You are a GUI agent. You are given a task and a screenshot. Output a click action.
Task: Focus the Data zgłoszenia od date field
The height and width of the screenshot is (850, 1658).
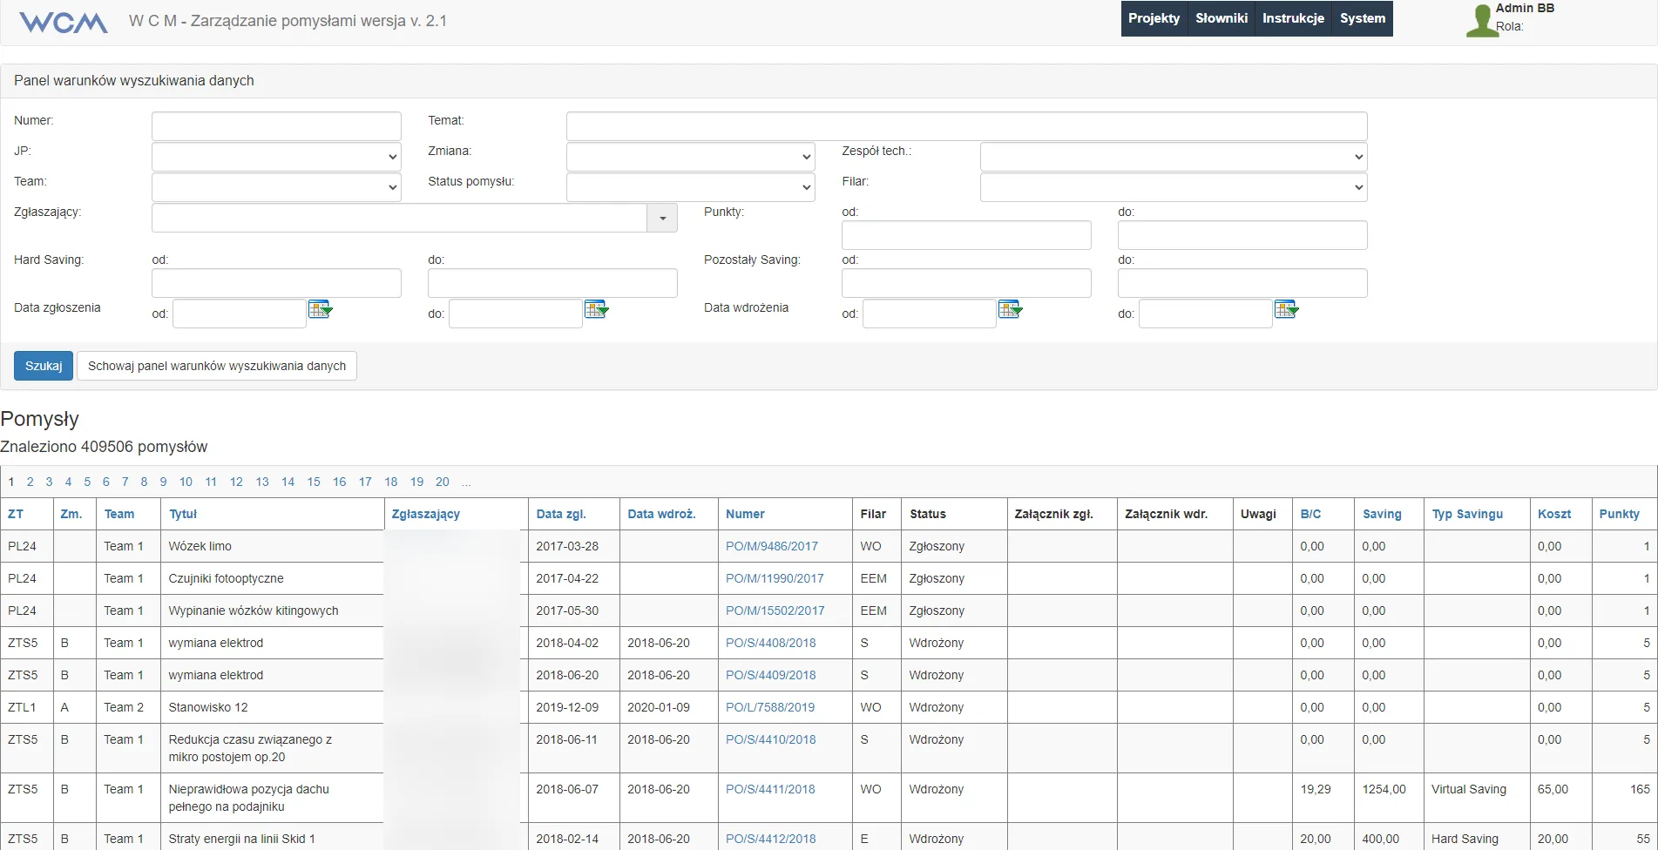coord(240,314)
